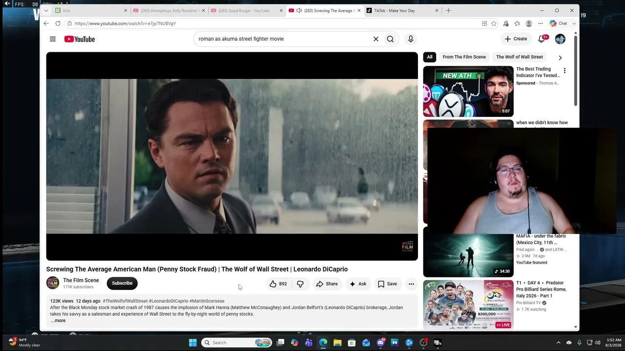
Task: Open Microsoft Teams from the taskbar
Action: (x=309, y=343)
